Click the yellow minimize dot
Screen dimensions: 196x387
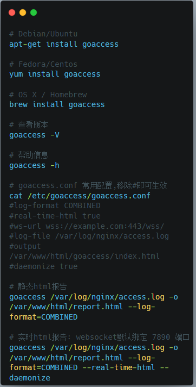pos(23,13)
